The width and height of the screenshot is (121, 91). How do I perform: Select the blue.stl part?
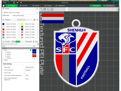(x=9, y=52)
